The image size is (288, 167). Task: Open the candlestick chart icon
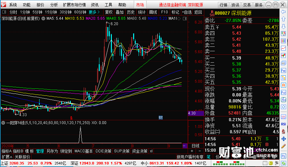tap(284, 56)
